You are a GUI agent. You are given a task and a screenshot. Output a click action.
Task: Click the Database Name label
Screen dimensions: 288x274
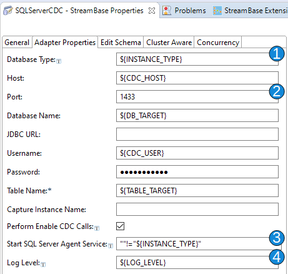pyautogui.click(x=34, y=116)
